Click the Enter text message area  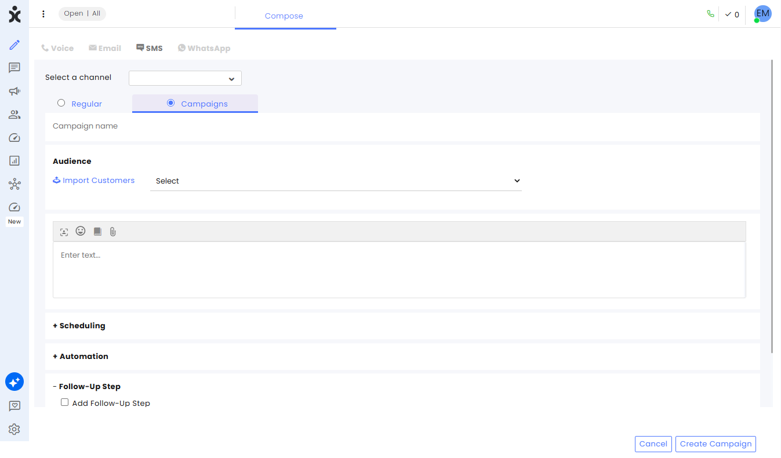(x=399, y=270)
